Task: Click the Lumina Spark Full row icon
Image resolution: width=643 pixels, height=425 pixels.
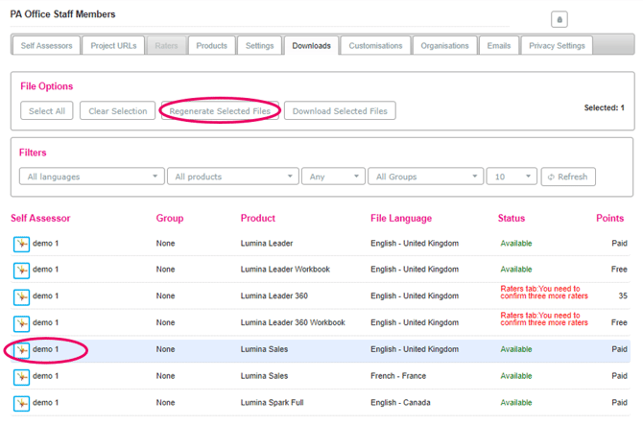Action: pos(21,403)
